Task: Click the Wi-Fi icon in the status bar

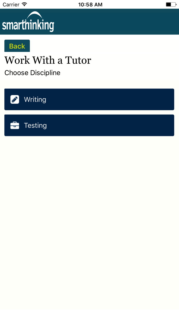Action: (x=23, y=4)
